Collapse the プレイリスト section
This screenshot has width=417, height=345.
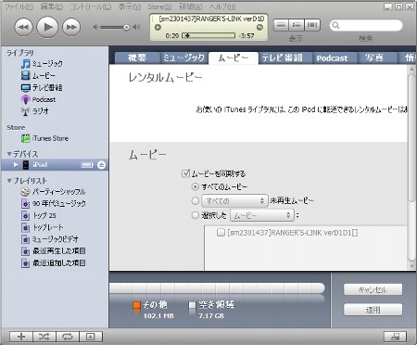[x=9, y=181]
